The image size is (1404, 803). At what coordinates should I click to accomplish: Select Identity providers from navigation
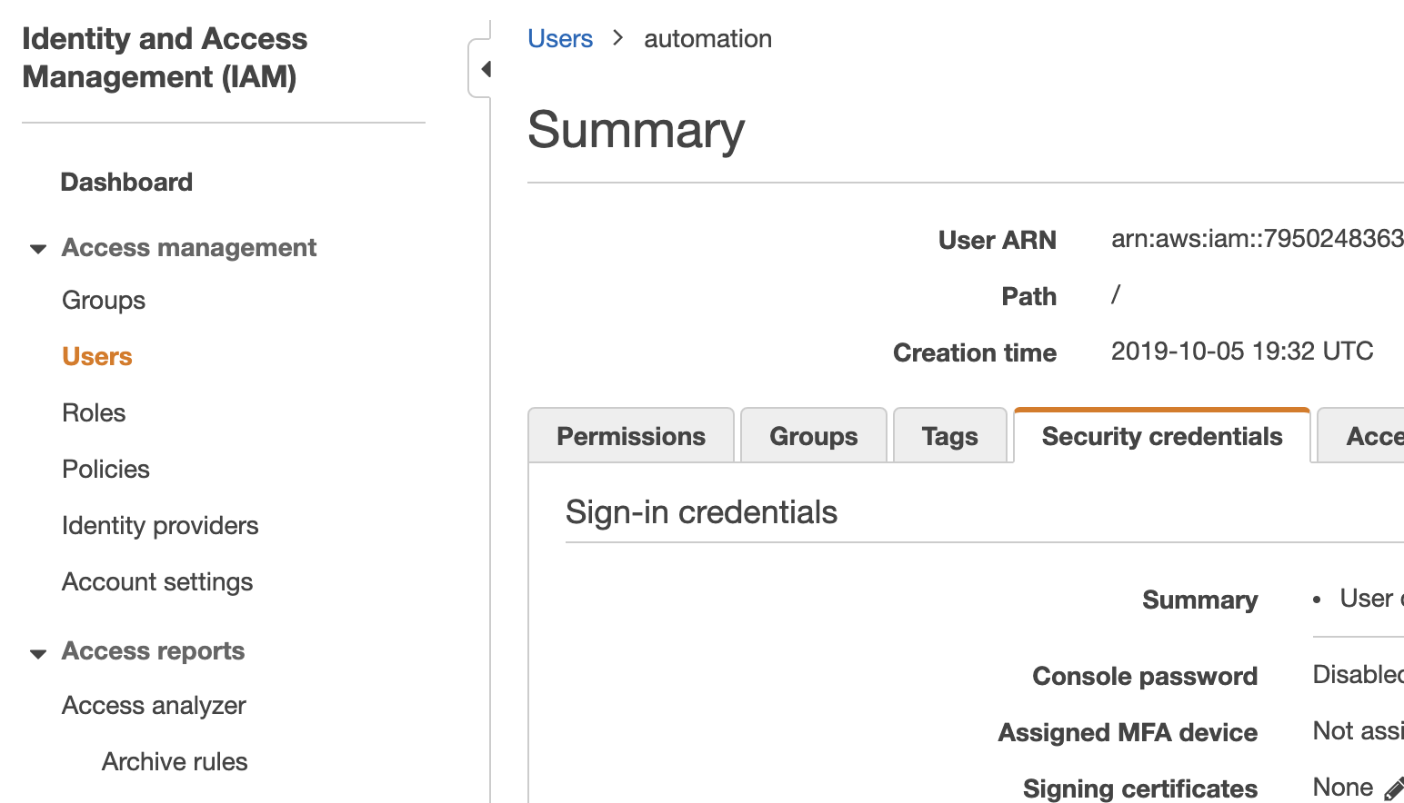[x=160, y=525]
